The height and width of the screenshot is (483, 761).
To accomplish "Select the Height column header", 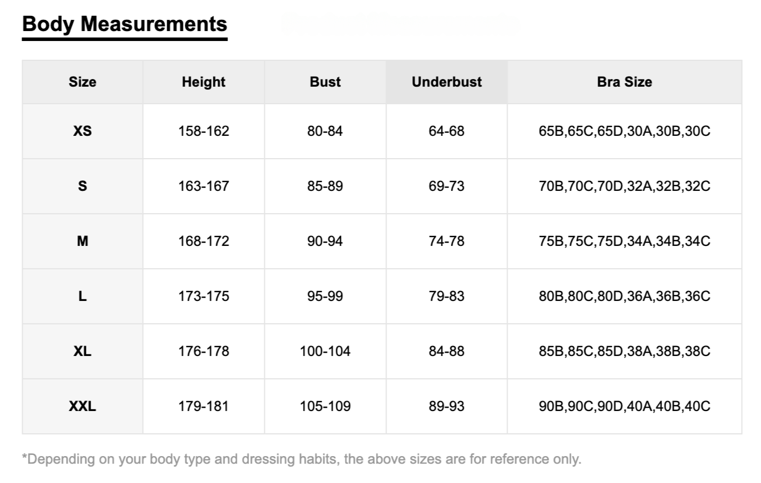I will (x=204, y=82).
